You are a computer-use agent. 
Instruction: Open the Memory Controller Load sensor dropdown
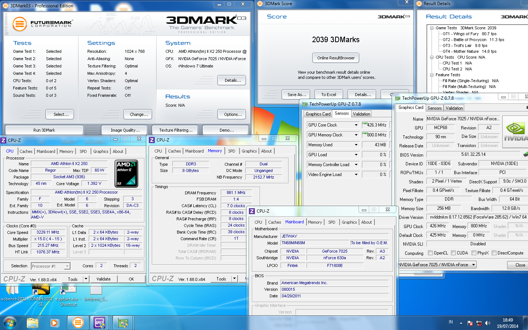(x=356, y=165)
